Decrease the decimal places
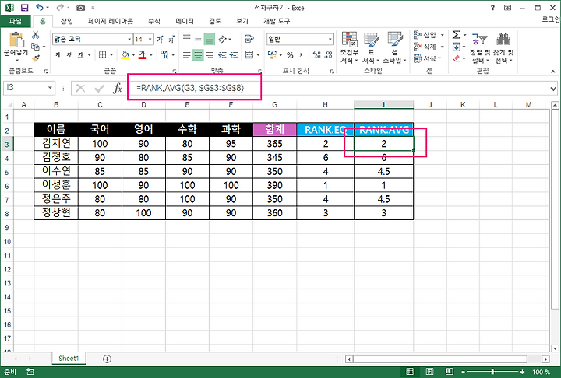Viewport: 561px width, 378px height. [328, 54]
